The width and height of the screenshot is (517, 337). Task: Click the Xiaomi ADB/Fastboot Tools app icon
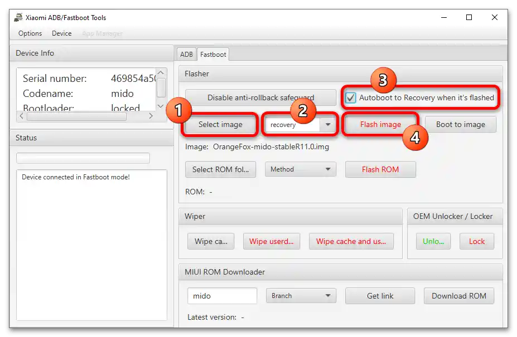coord(18,17)
